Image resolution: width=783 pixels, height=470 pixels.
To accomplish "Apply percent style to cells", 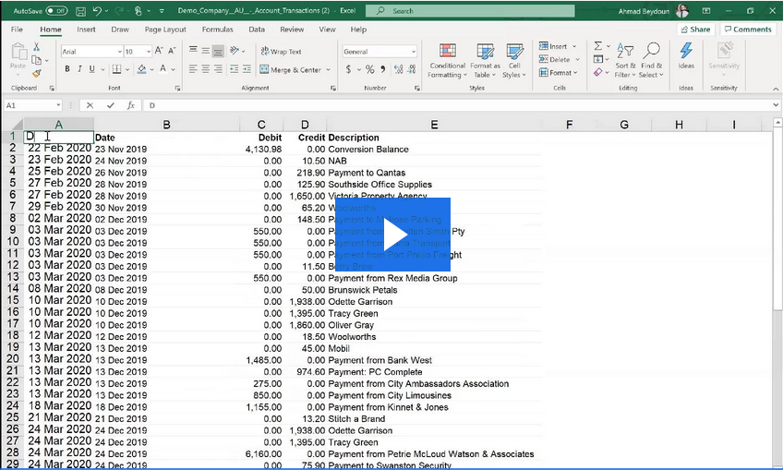I will (369, 69).
